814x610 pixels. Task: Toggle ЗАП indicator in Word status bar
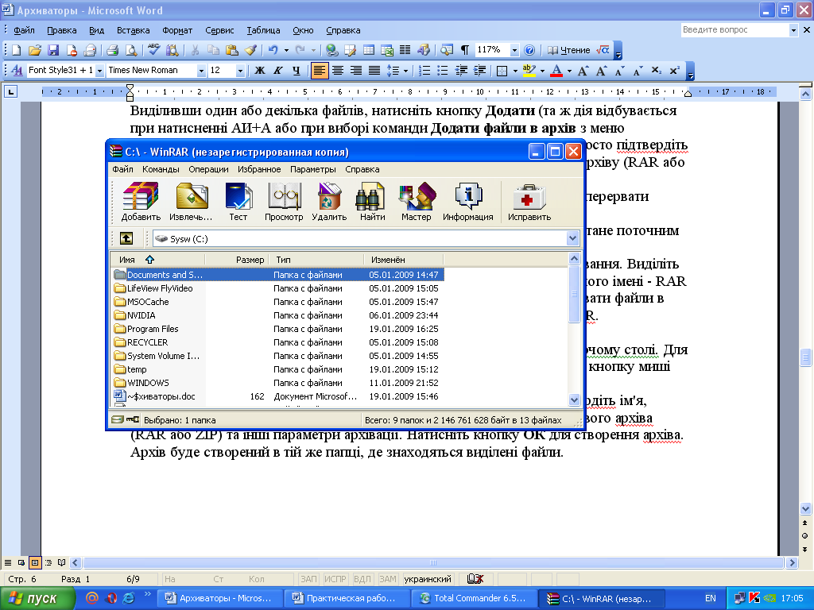pos(308,579)
